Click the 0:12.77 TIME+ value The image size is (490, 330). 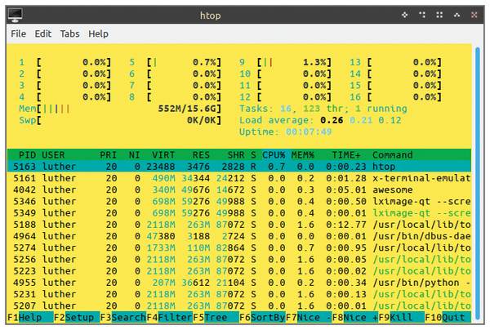(346, 225)
